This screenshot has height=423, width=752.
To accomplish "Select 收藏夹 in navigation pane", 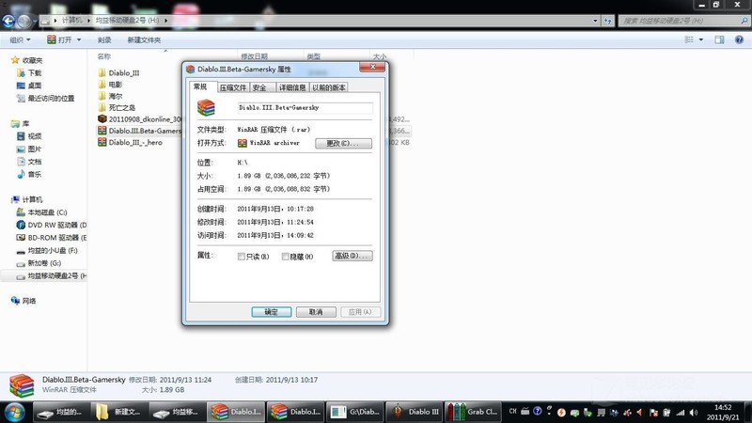I will point(32,60).
